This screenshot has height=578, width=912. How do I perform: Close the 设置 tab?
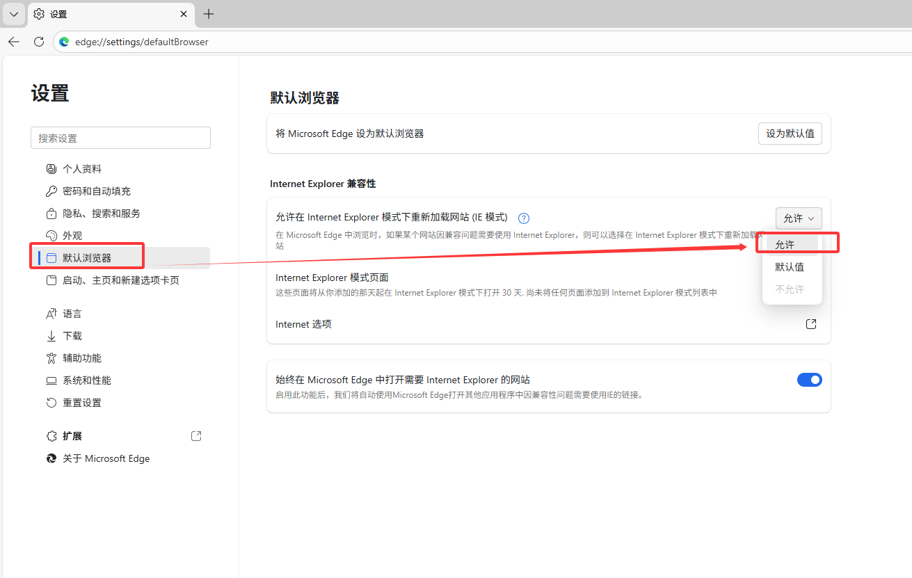tap(184, 14)
